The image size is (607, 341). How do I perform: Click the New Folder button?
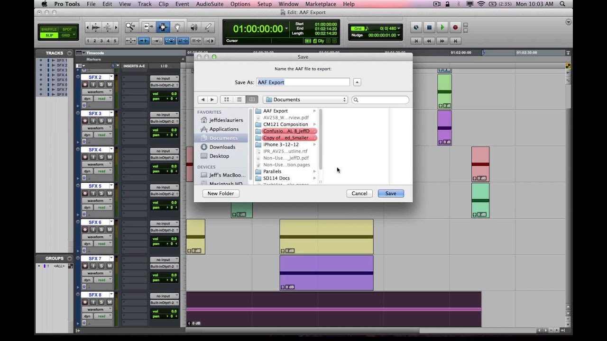pos(221,193)
